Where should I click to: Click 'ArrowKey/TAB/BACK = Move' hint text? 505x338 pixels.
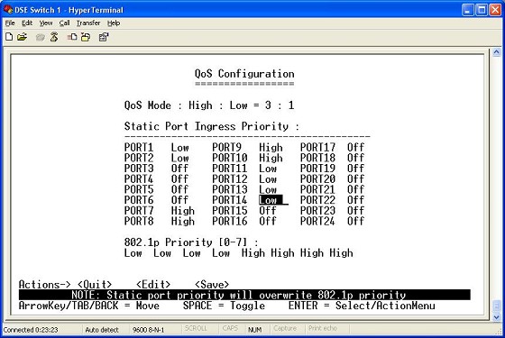pyautogui.click(x=89, y=306)
